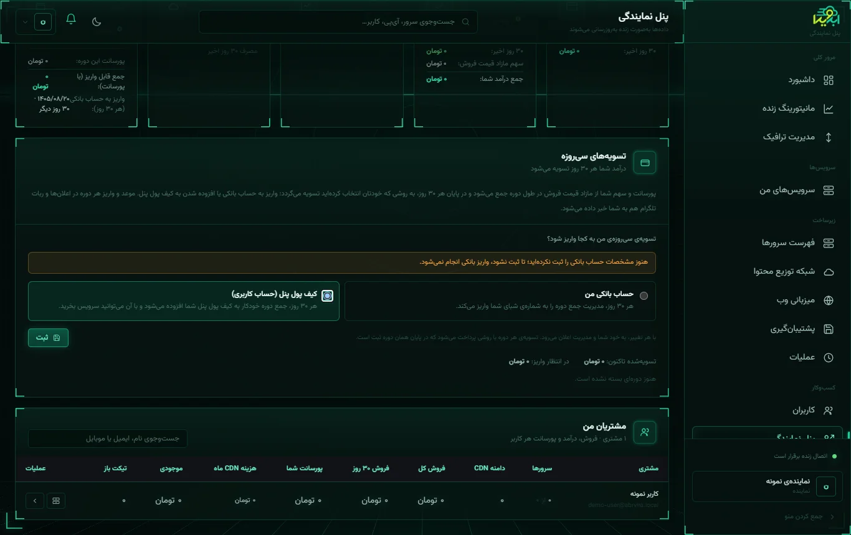Click the customer search field by name or email
851x535 pixels.
coord(108,438)
